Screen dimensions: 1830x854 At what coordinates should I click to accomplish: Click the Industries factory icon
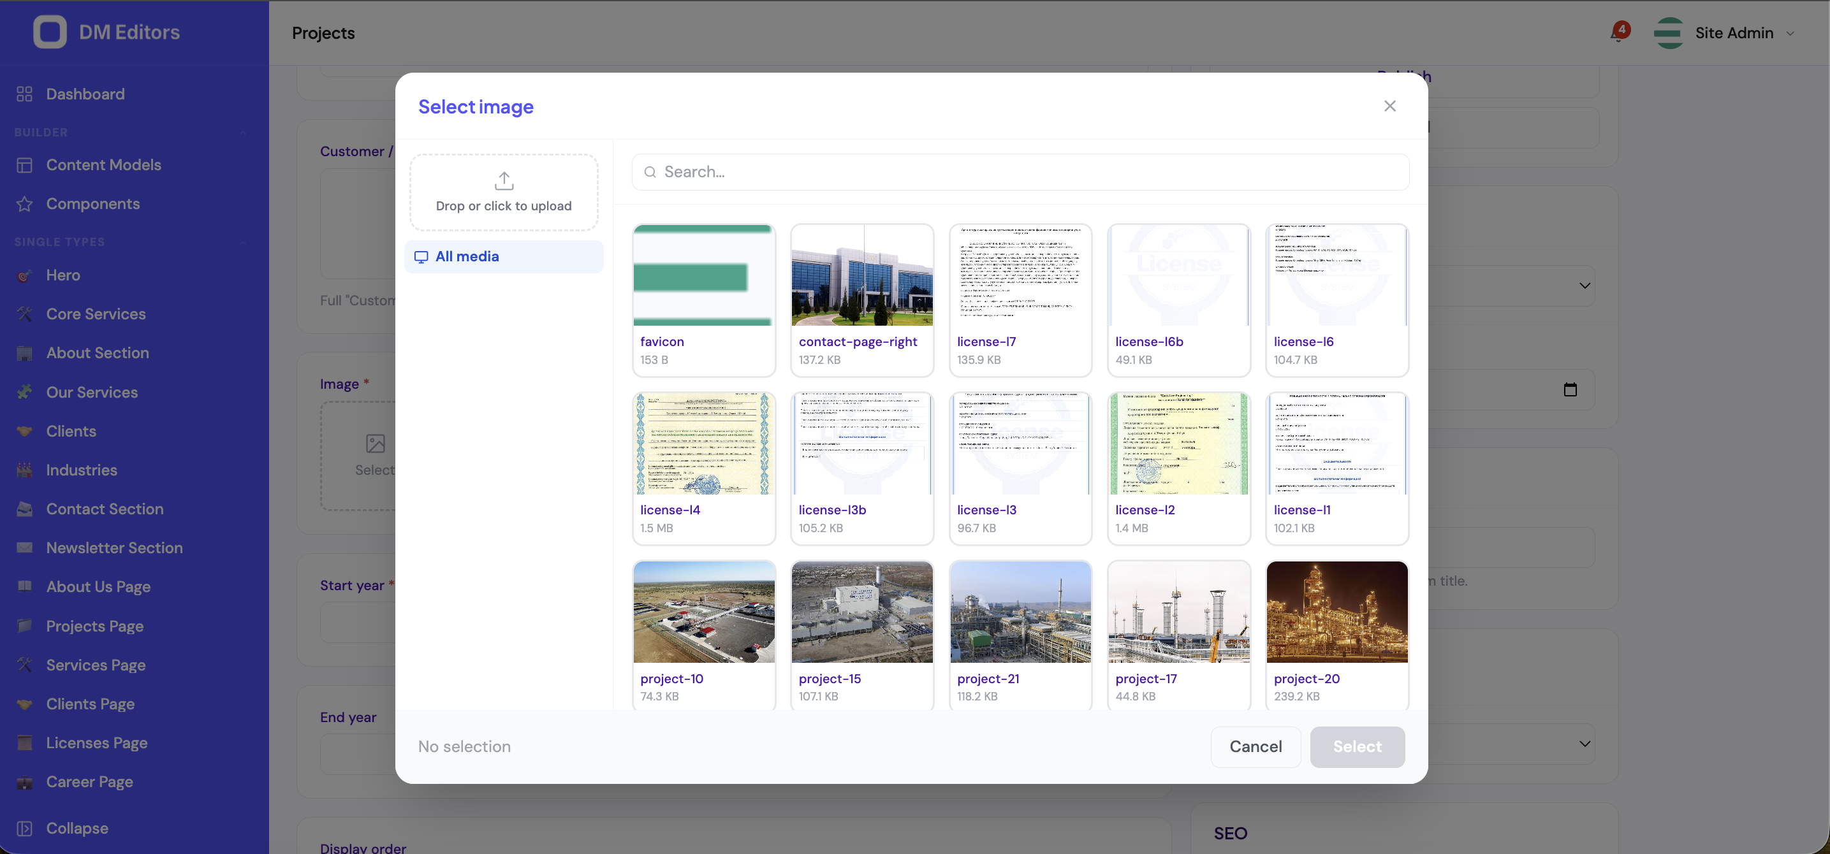(x=25, y=470)
